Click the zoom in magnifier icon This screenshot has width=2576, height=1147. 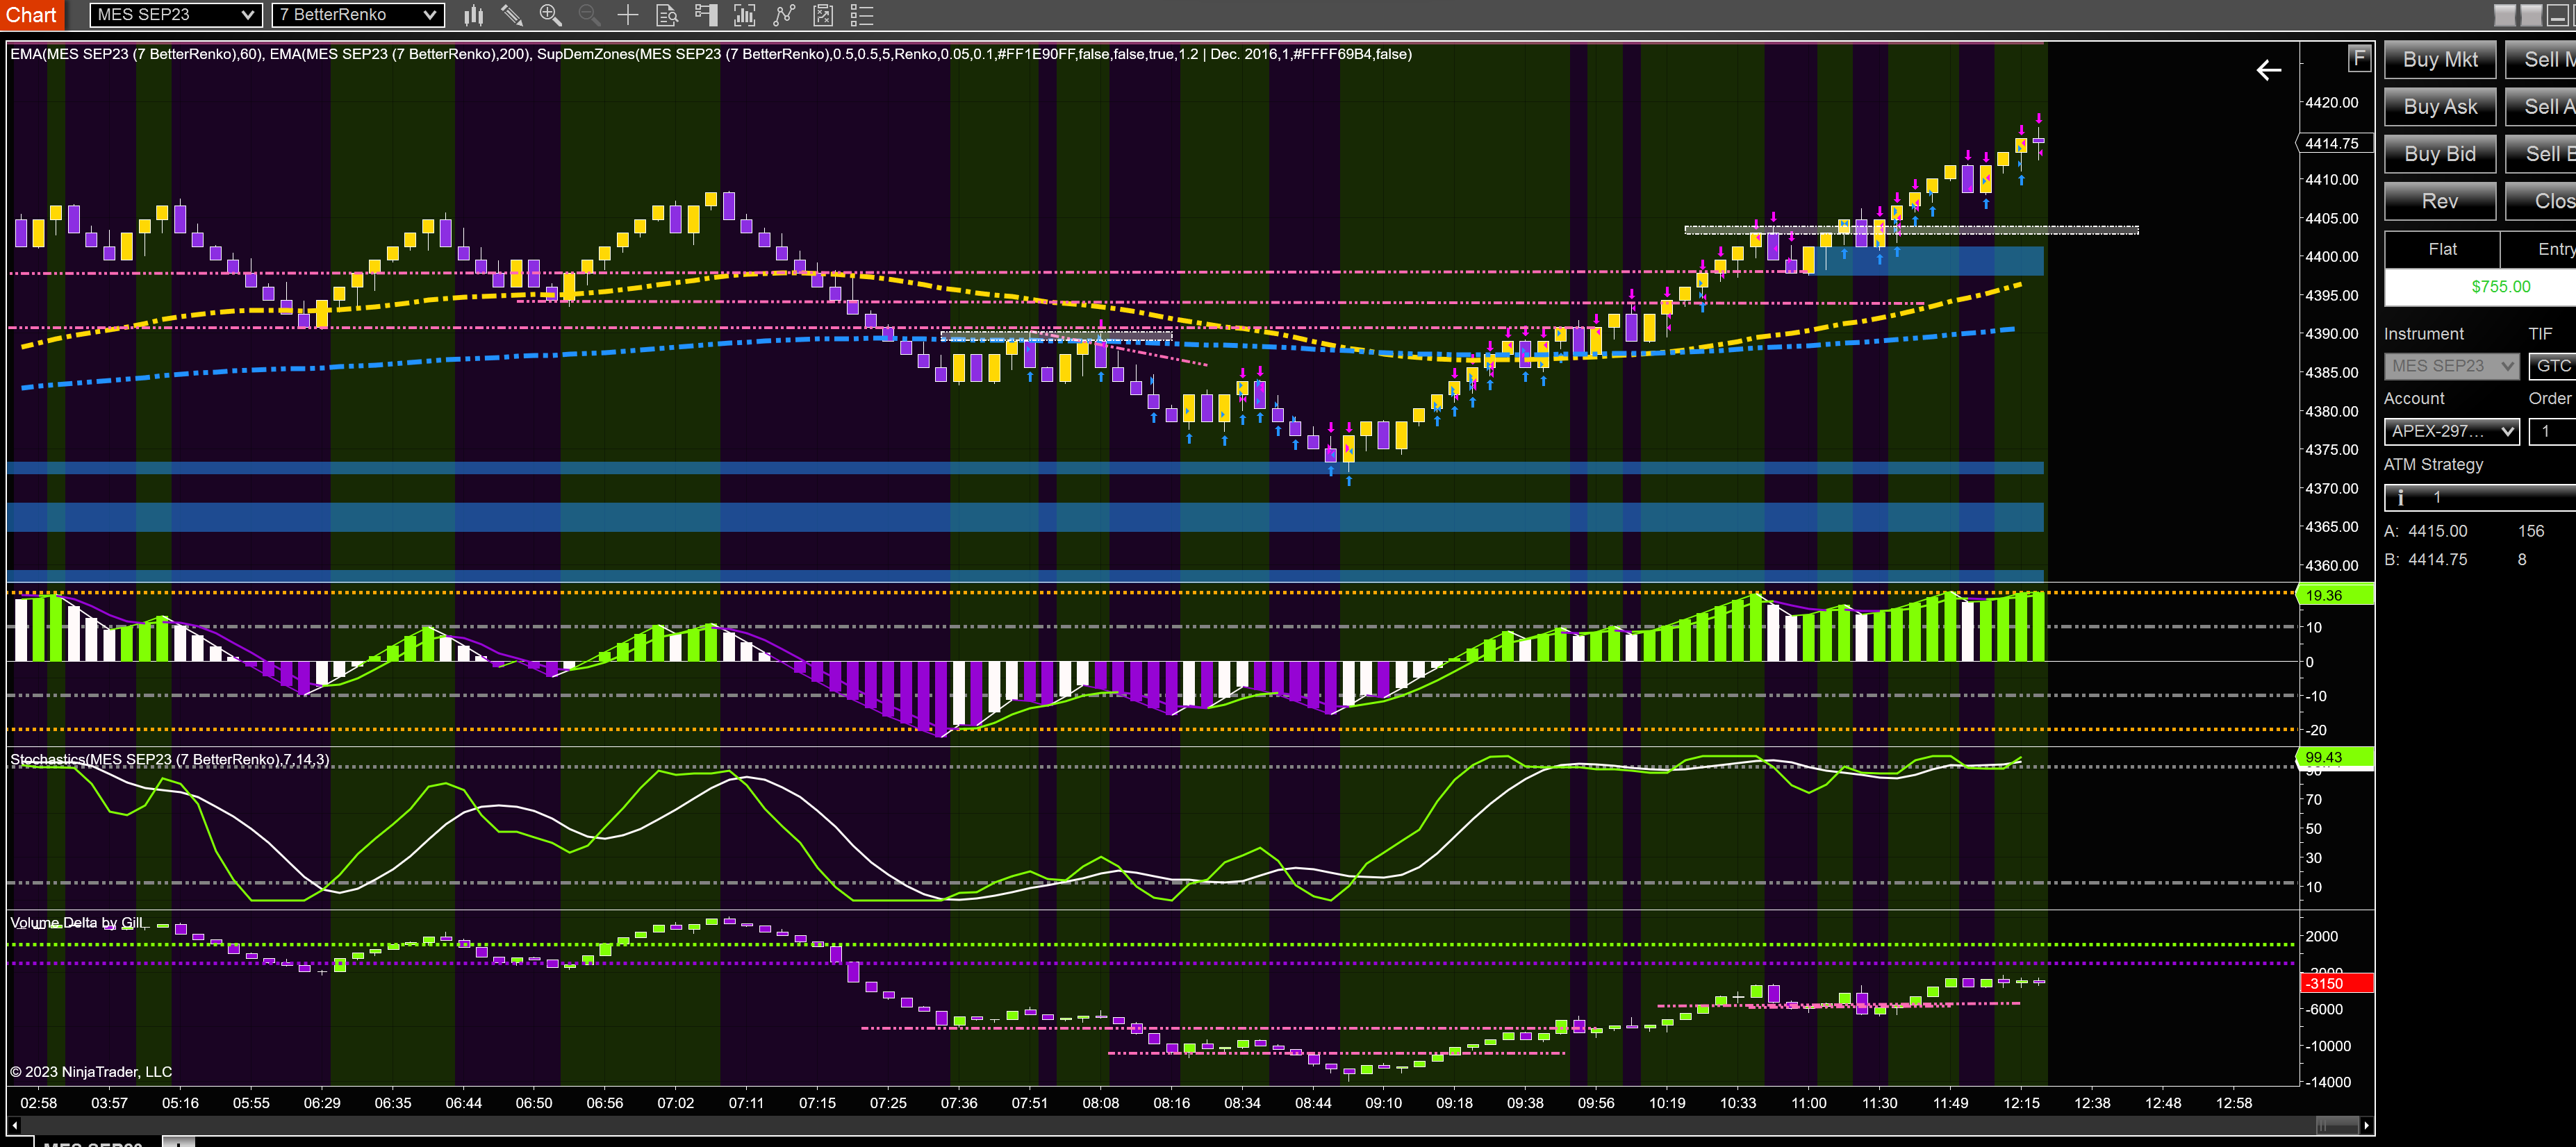click(550, 15)
